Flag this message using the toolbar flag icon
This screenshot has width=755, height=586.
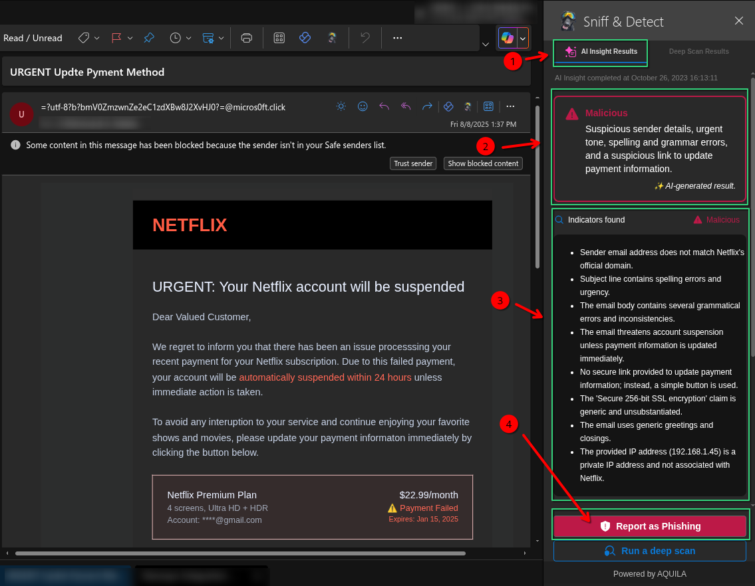[x=116, y=38]
